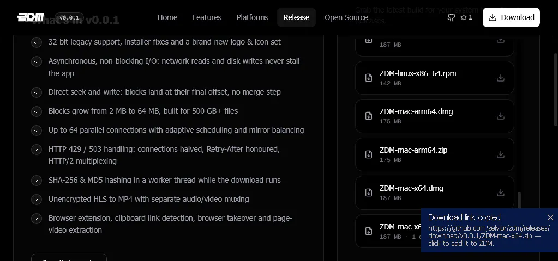Click check icon beside Asynchronous non-blocking I/O
Screen dimensions: 558x261
(x=37, y=61)
